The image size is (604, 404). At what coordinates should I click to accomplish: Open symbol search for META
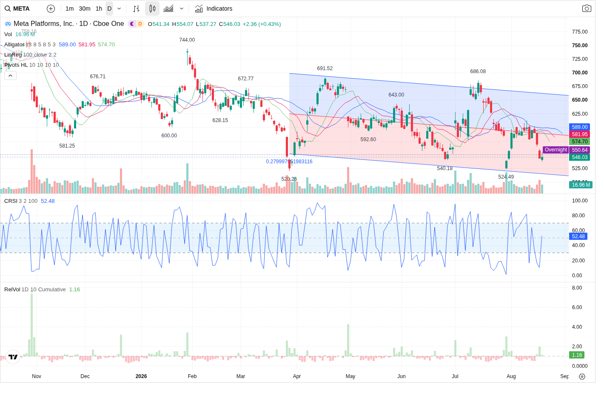[x=17, y=9]
